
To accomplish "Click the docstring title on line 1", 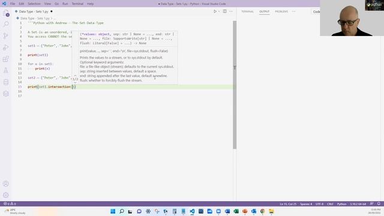I will (65, 23).
